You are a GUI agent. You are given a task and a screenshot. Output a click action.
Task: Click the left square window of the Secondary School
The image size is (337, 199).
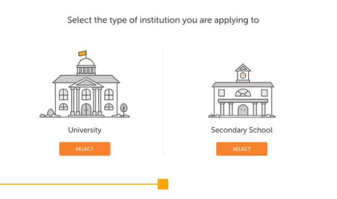221,93
